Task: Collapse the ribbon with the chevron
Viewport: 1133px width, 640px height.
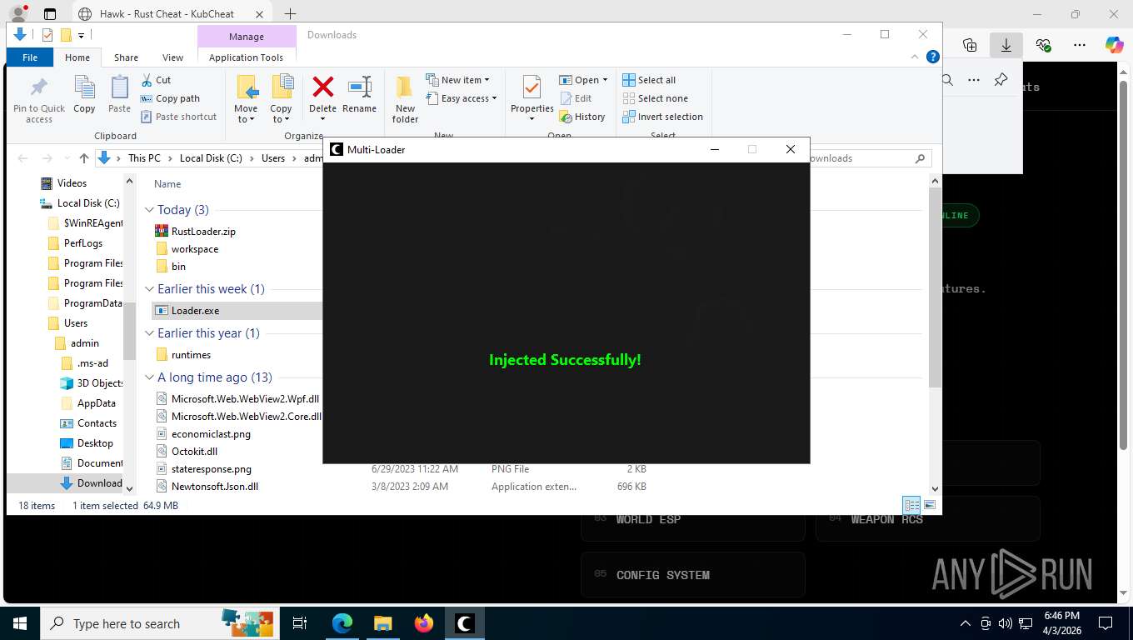Action: (x=916, y=57)
